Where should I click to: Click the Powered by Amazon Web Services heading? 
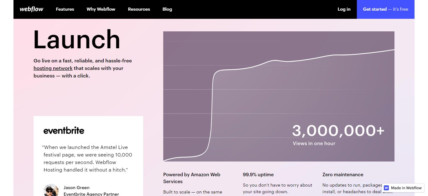point(192,178)
